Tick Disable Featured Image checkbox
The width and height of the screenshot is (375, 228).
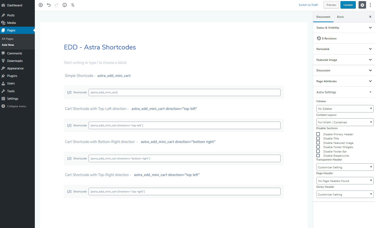click(318, 143)
